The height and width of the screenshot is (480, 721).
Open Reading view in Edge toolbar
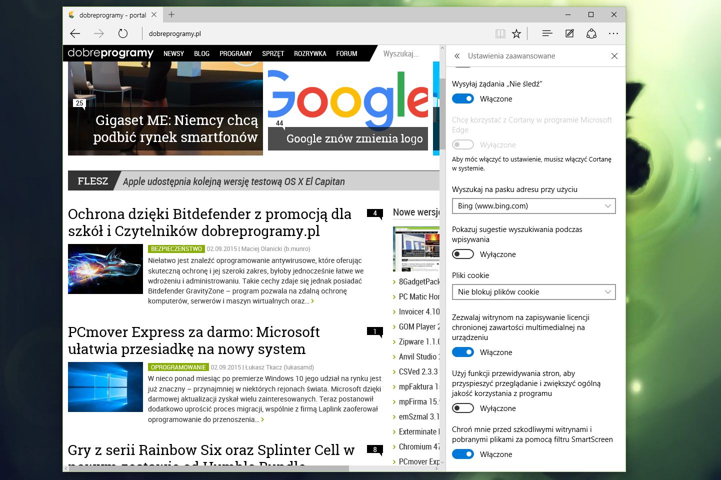tap(500, 33)
